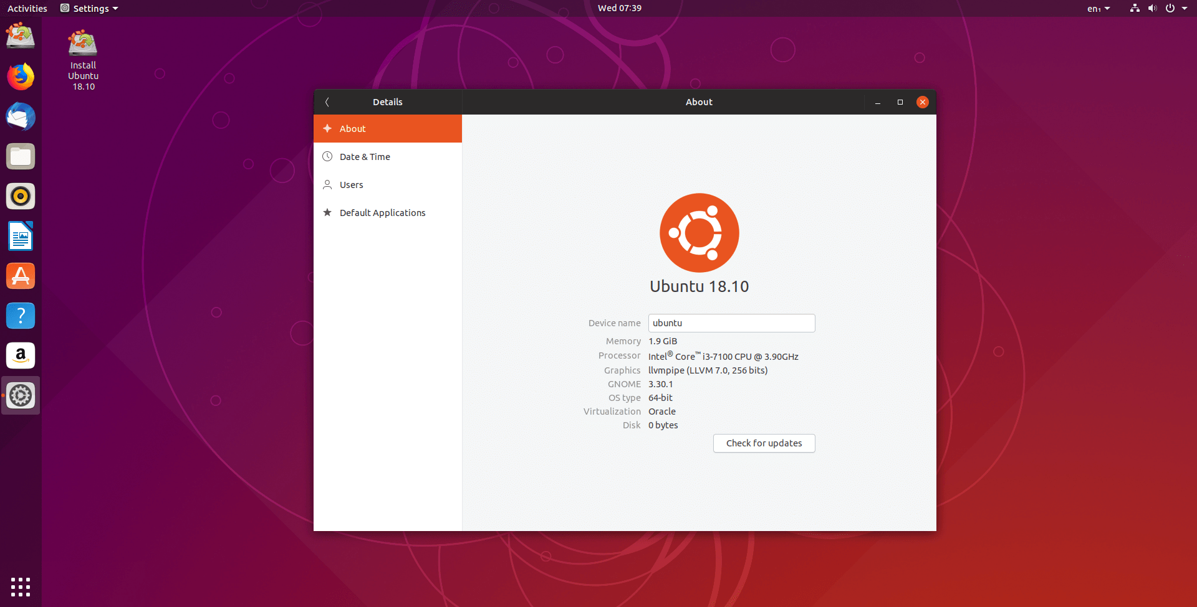Click GNOME version 3.30.1
The height and width of the screenshot is (607, 1197).
pos(661,384)
